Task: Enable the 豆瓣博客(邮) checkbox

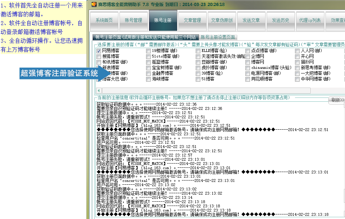Action: (198, 62)
